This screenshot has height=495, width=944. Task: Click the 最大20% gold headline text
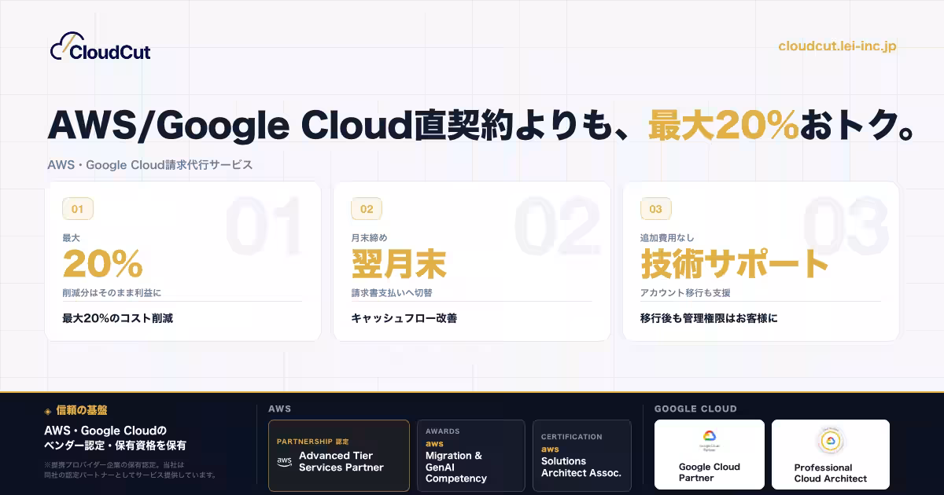point(723,126)
